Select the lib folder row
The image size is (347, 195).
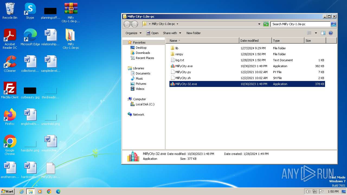(x=247, y=48)
